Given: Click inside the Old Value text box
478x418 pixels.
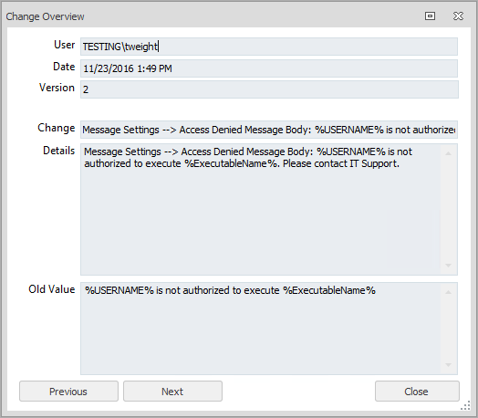Looking at the screenshot, I should [x=260, y=329].
